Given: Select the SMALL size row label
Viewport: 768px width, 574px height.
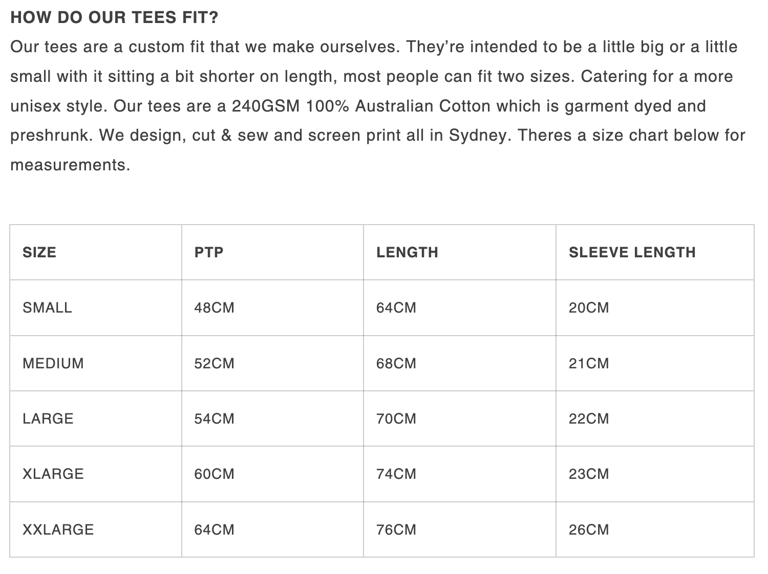Looking at the screenshot, I should click(47, 307).
